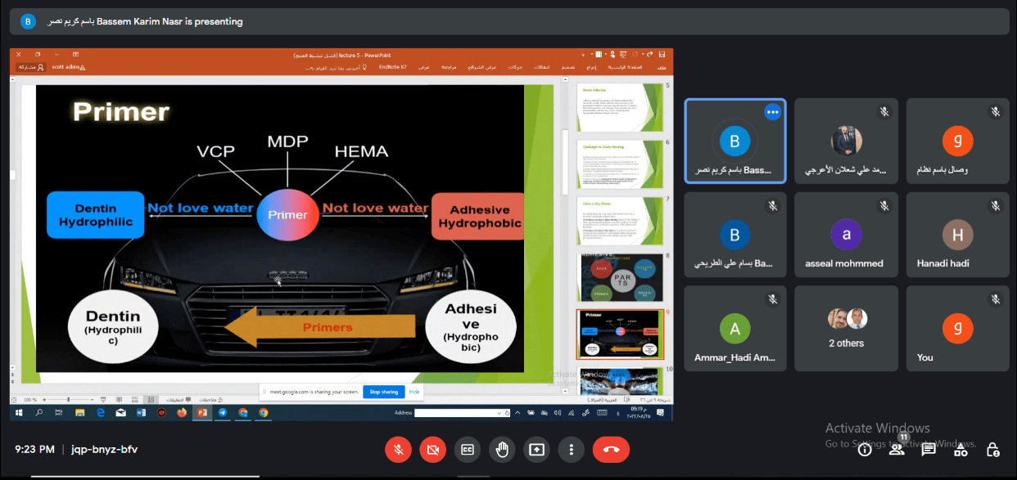Open more options three-dot menu in call bar
The width and height of the screenshot is (1017, 480).
(x=571, y=449)
